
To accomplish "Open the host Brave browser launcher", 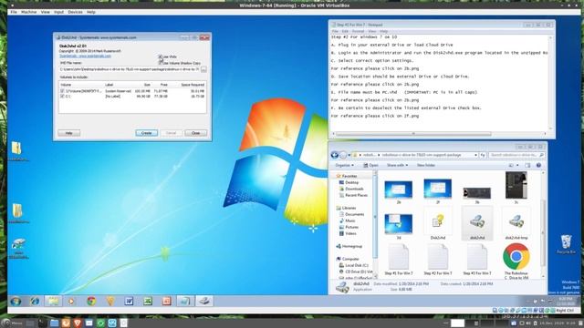I will [78, 323].
